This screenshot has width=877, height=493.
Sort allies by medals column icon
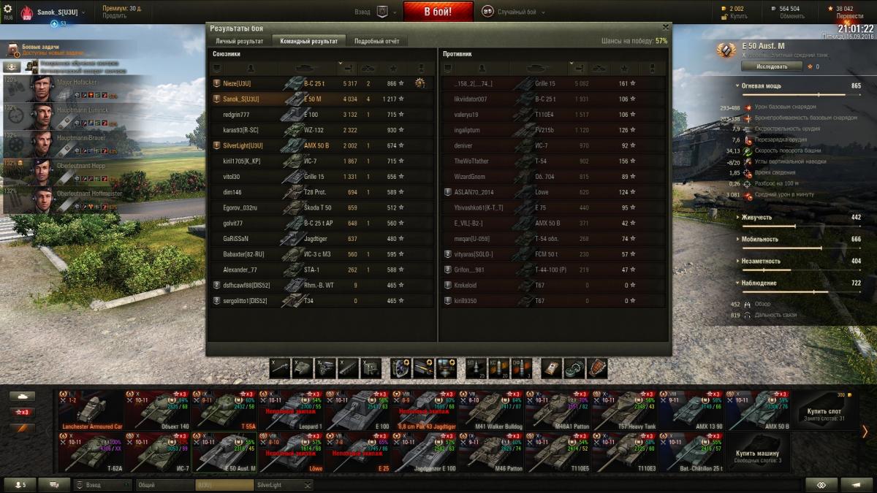click(420, 68)
